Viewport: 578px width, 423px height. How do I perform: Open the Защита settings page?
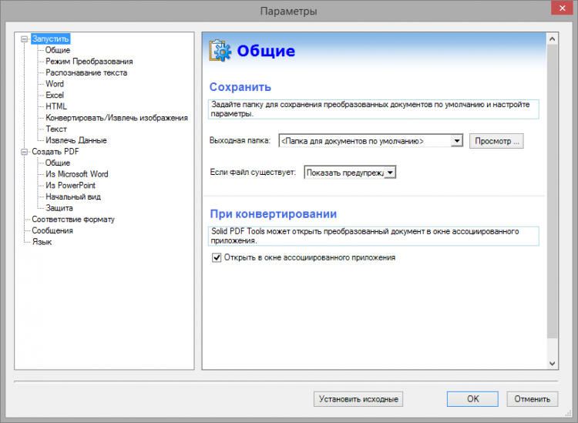[59, 208]
